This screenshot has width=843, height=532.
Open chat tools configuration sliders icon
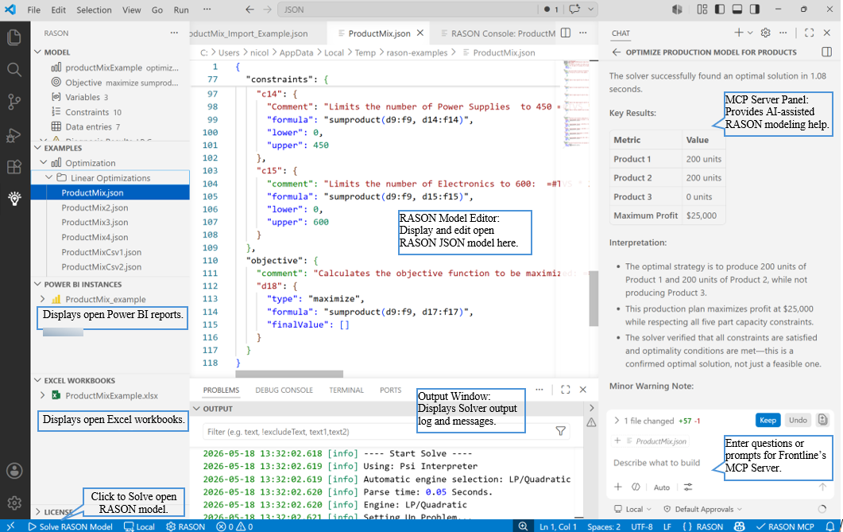tap(688, 487)
